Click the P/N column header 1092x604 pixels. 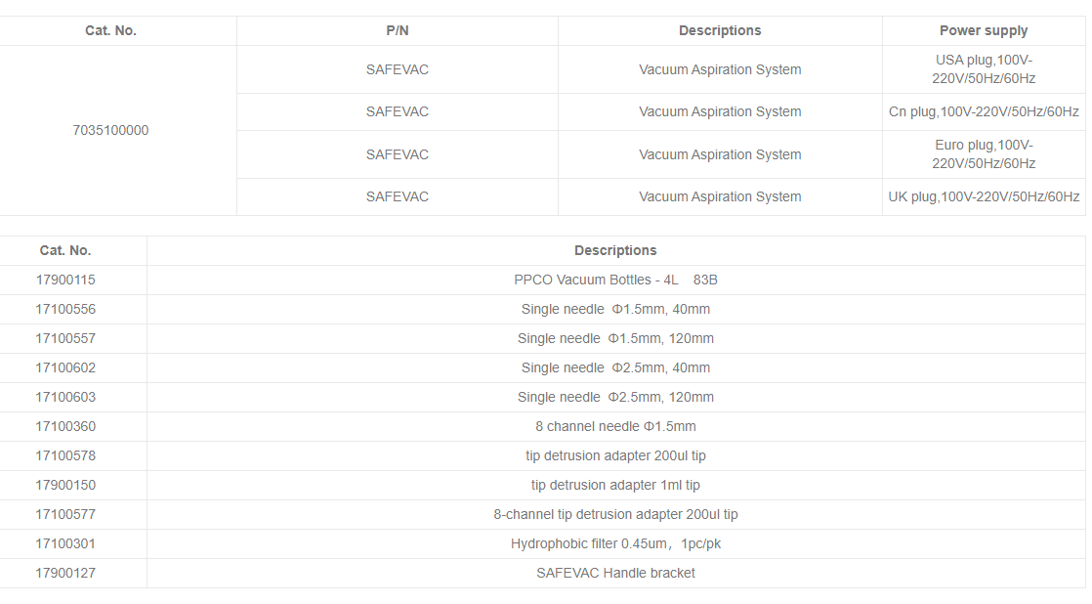tap(398, 30)
